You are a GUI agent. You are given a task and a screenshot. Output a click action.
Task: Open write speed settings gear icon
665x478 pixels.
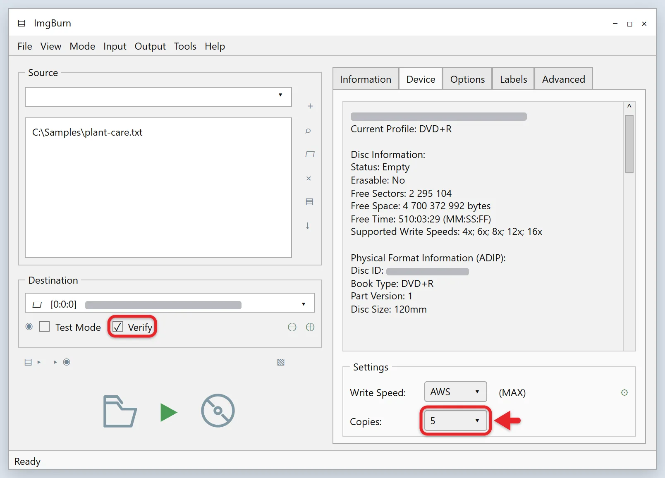point(624,392)
